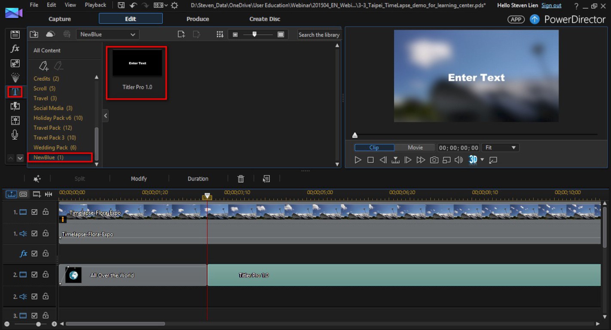Click the add tracks icon
The image size is (611, 330).
[x=37, y=194]
